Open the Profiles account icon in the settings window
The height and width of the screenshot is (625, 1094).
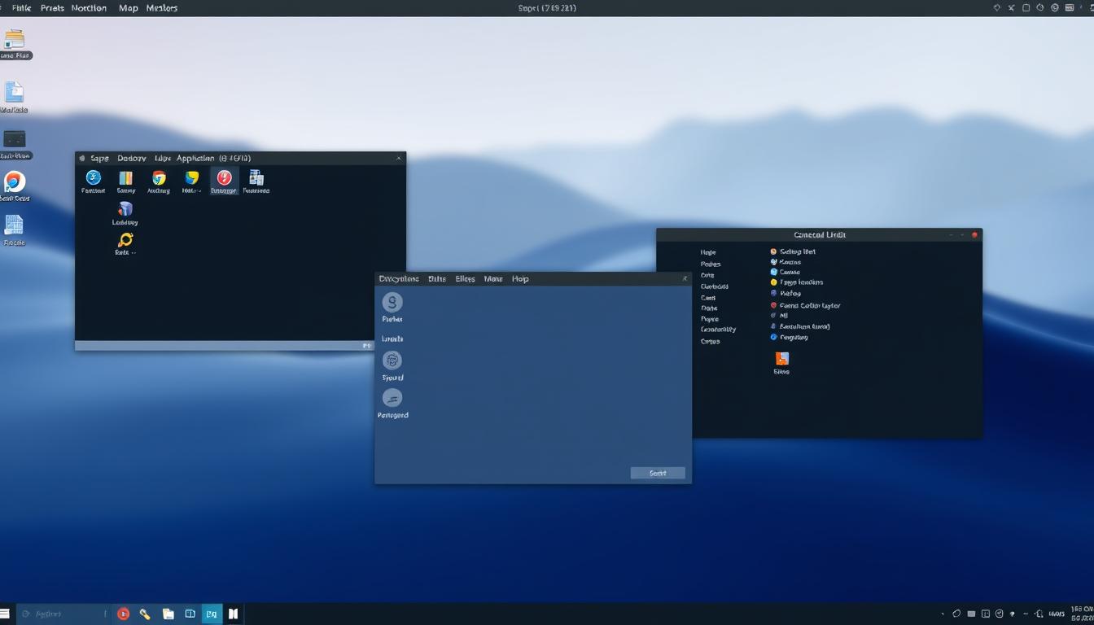(392, 305)
